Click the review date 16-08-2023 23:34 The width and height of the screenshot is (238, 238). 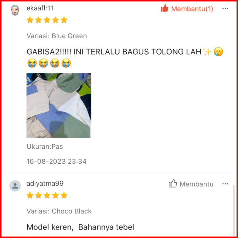pyautogui.click(x=56, y=161)
